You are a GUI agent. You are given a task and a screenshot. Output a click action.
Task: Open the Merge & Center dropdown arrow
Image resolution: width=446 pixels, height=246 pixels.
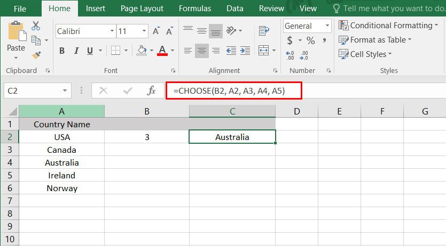[x=274, y=51]
